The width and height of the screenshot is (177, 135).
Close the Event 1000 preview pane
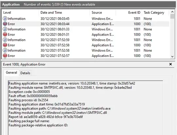[x=170, y=64]
